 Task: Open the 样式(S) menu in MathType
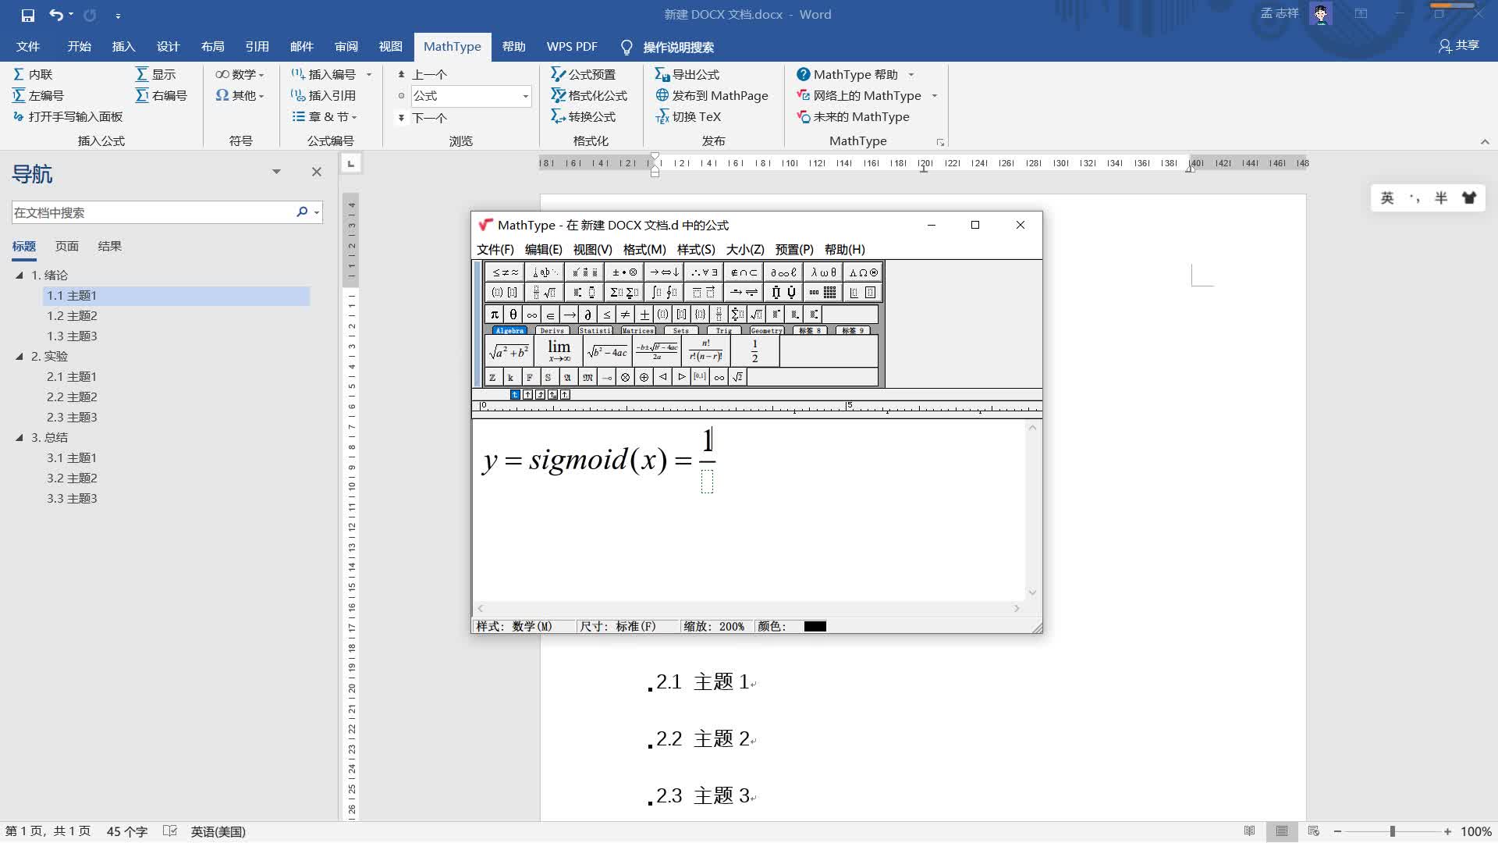coord(695,250)
